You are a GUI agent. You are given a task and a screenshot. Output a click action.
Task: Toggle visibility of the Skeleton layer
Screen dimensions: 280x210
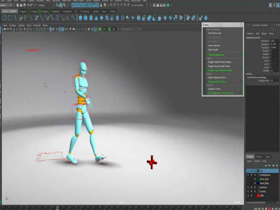[x=248, y=187]
